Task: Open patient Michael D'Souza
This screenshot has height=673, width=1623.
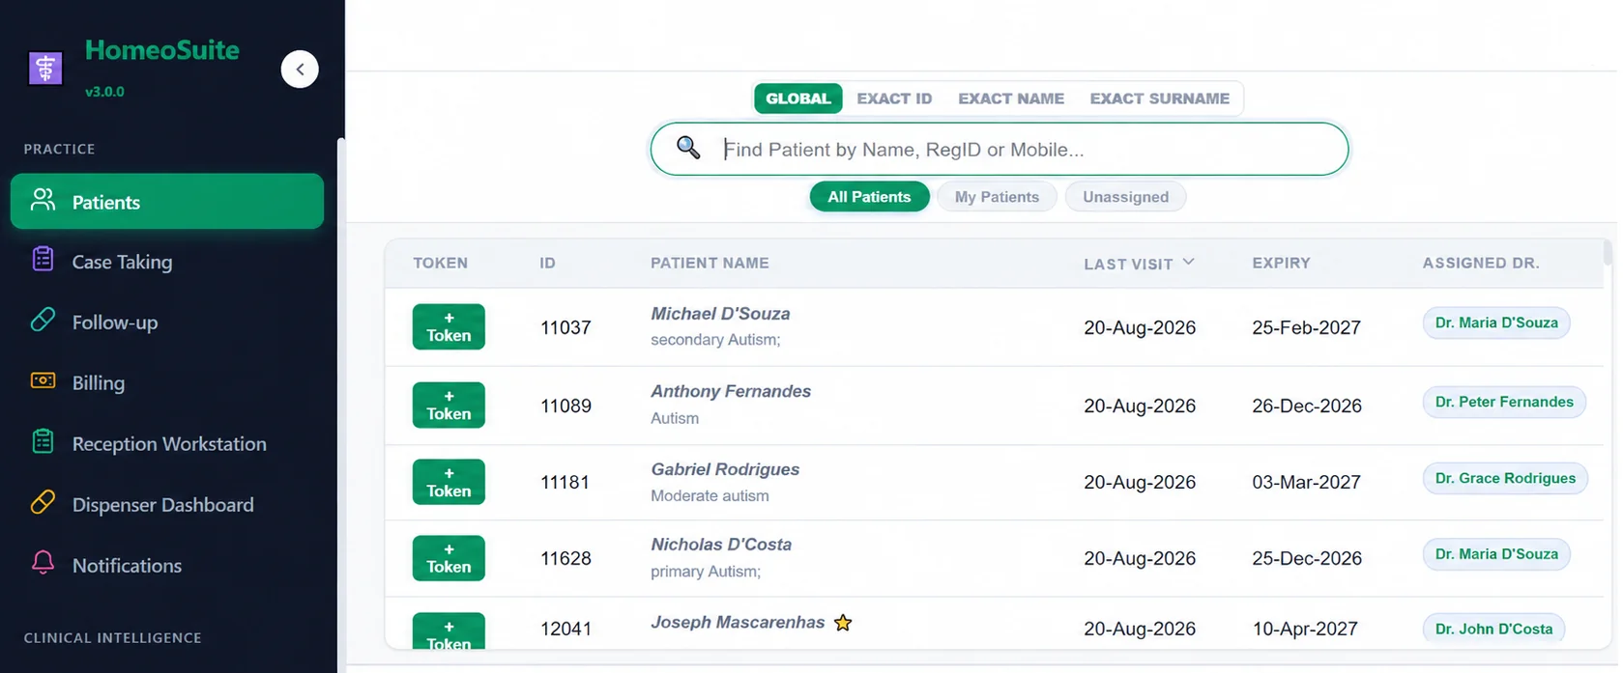Action: click(720, 314)
